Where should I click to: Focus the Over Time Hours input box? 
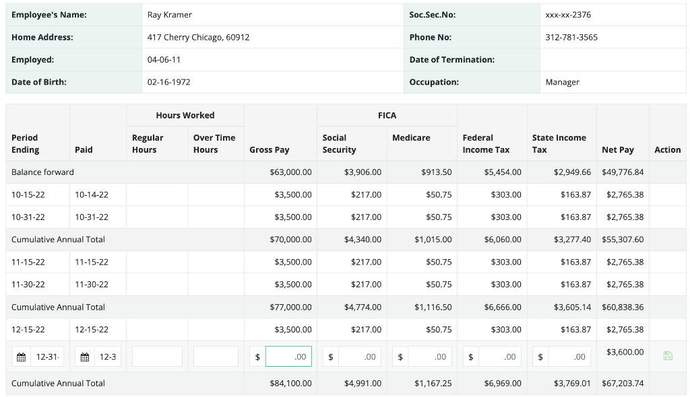pos(216,357)
